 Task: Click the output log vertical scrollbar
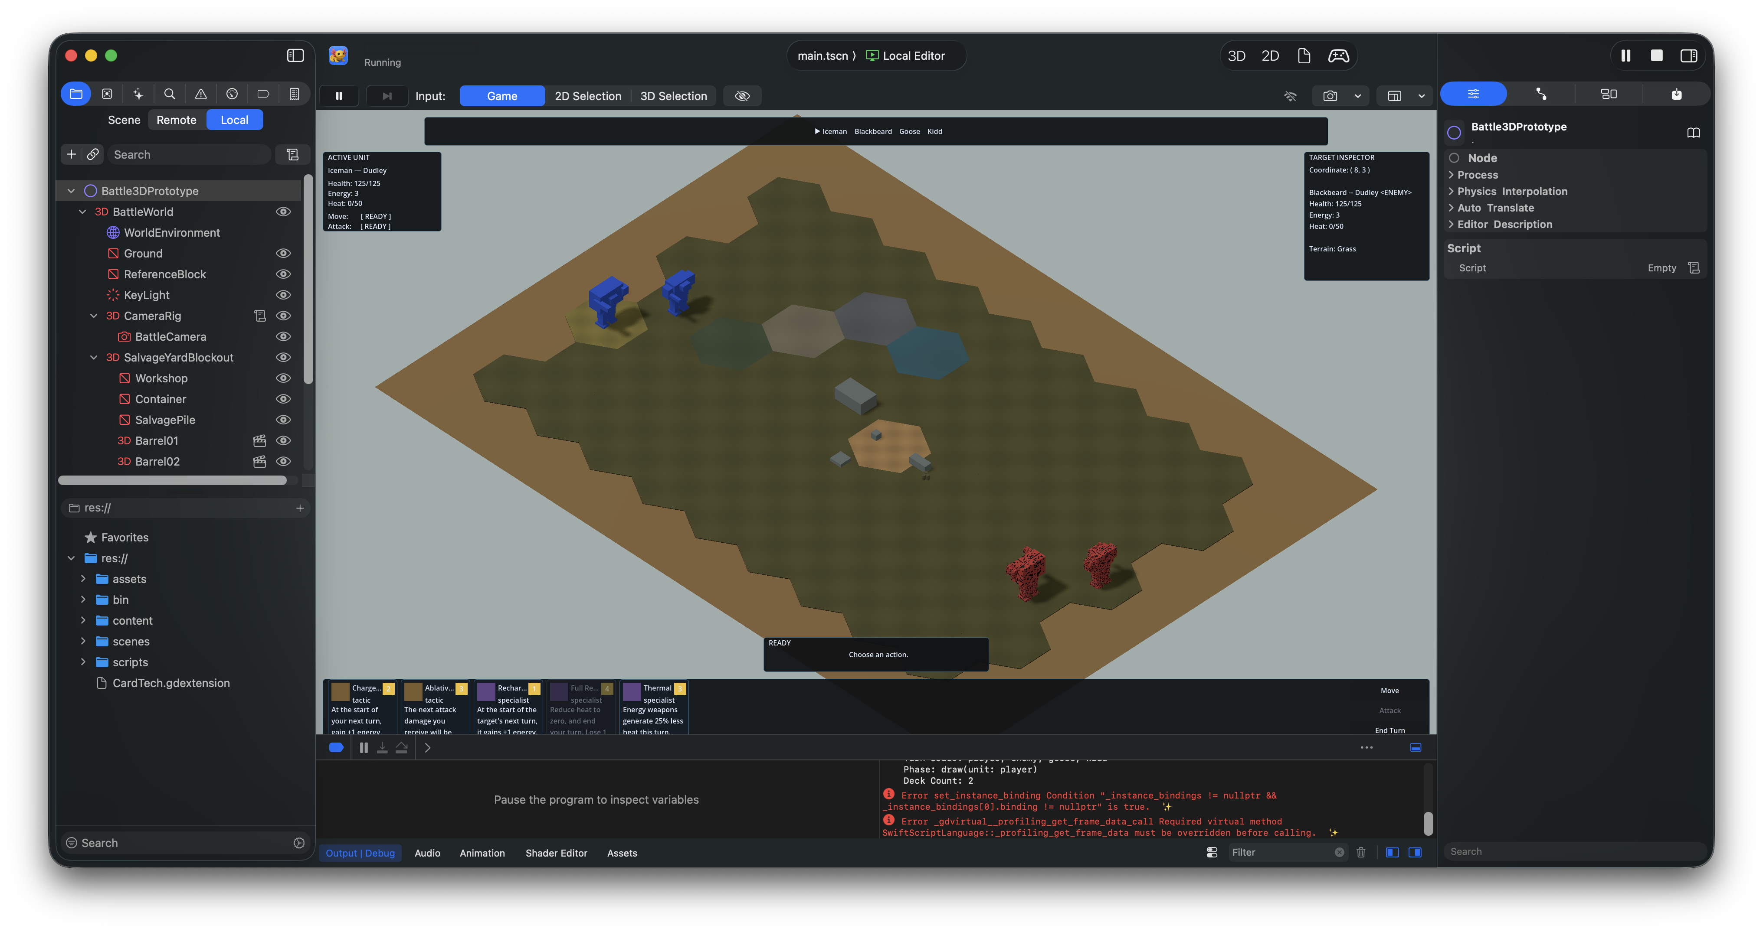[1429, 823]
